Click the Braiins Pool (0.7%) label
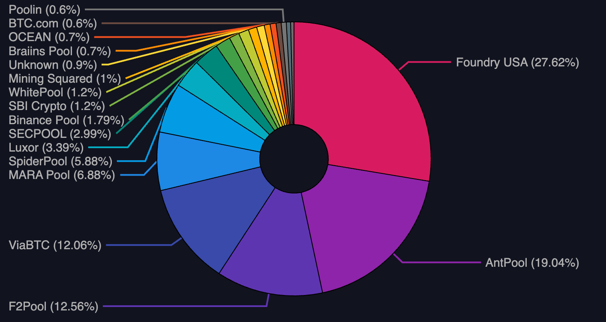Image resolution: width=606 pixels, height=322 pixels. coord(60,51)
